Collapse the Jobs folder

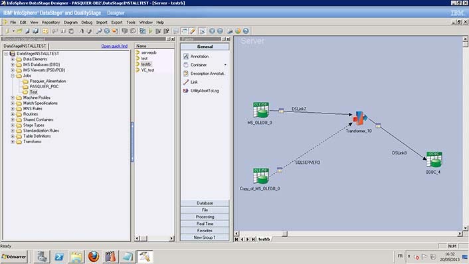coord(13,76)
